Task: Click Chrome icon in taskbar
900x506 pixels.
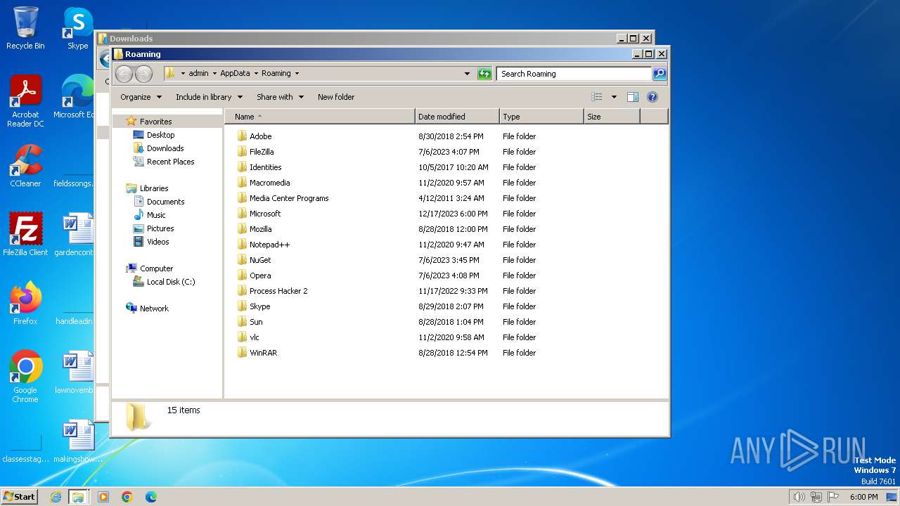Action: pos(127,497)
